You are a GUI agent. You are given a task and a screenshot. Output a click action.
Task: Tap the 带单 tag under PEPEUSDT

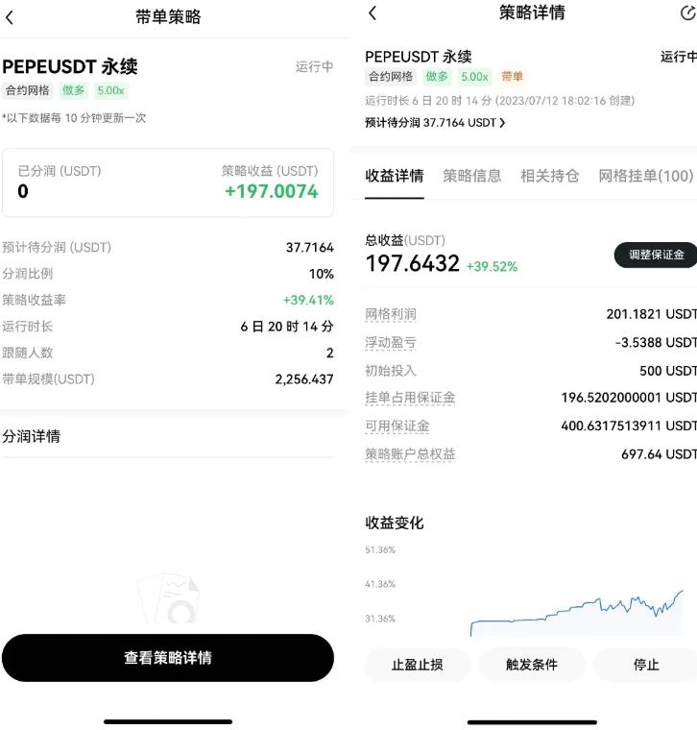coord(512,76)
